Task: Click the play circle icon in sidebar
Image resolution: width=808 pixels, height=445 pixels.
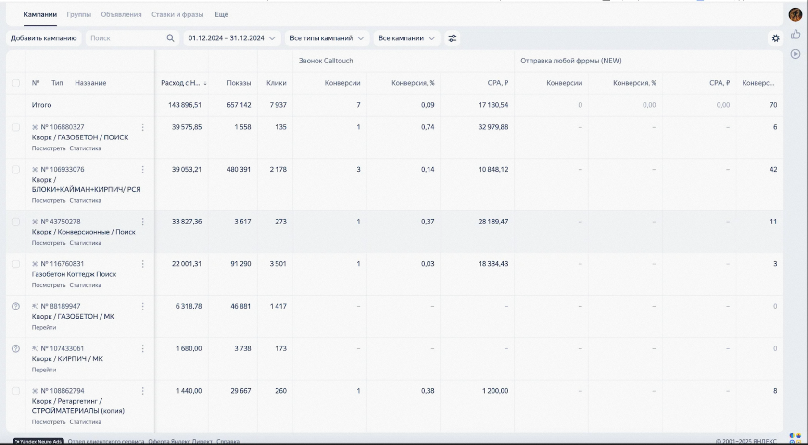Action: (x=795, y=54)
